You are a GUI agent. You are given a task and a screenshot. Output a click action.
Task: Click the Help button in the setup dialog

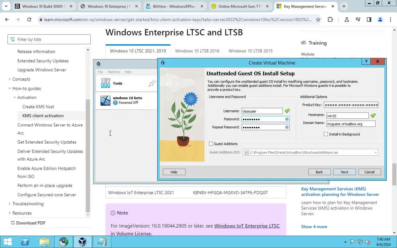click(x=174, y=172)
